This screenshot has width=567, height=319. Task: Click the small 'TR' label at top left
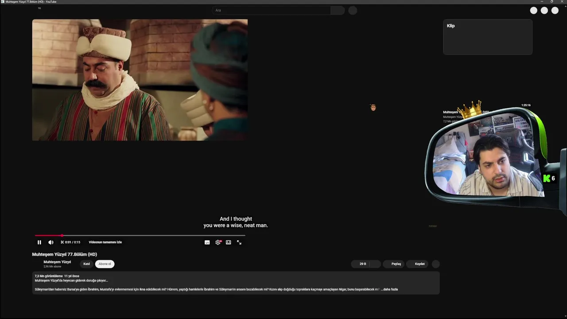[39, 8]
